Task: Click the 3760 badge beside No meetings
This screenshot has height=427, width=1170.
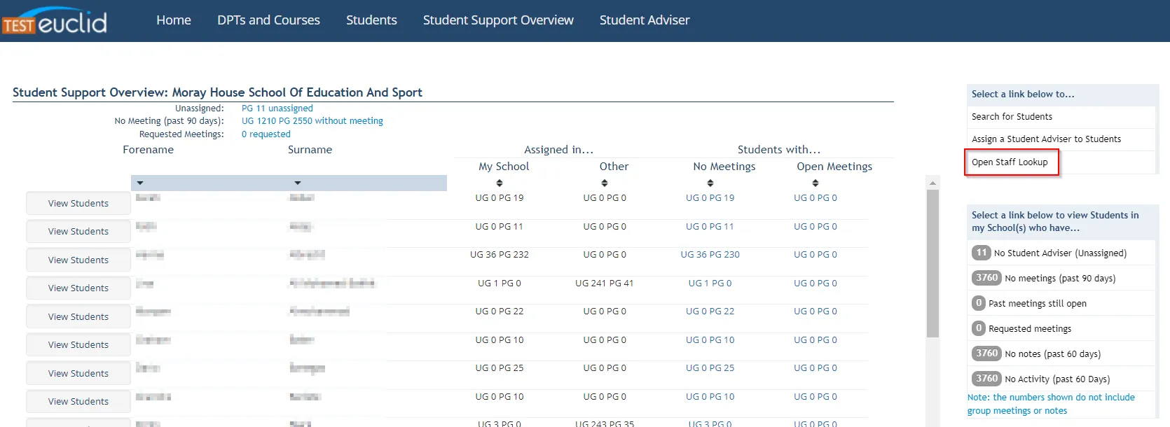Action: point(986,278)
